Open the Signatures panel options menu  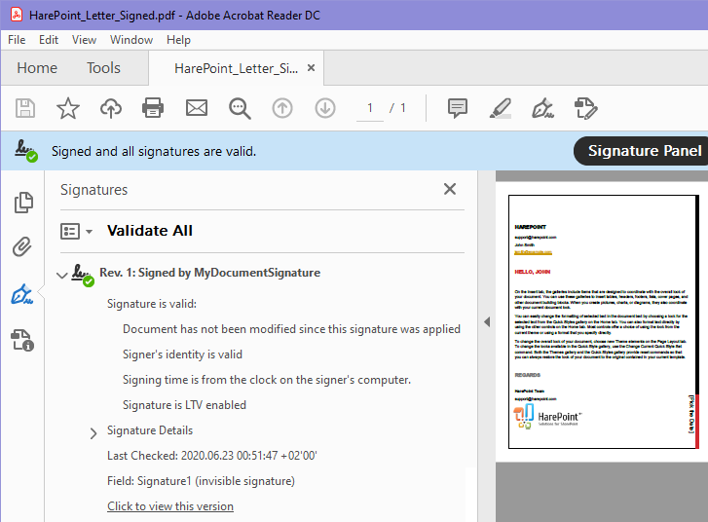coord(76,231)
